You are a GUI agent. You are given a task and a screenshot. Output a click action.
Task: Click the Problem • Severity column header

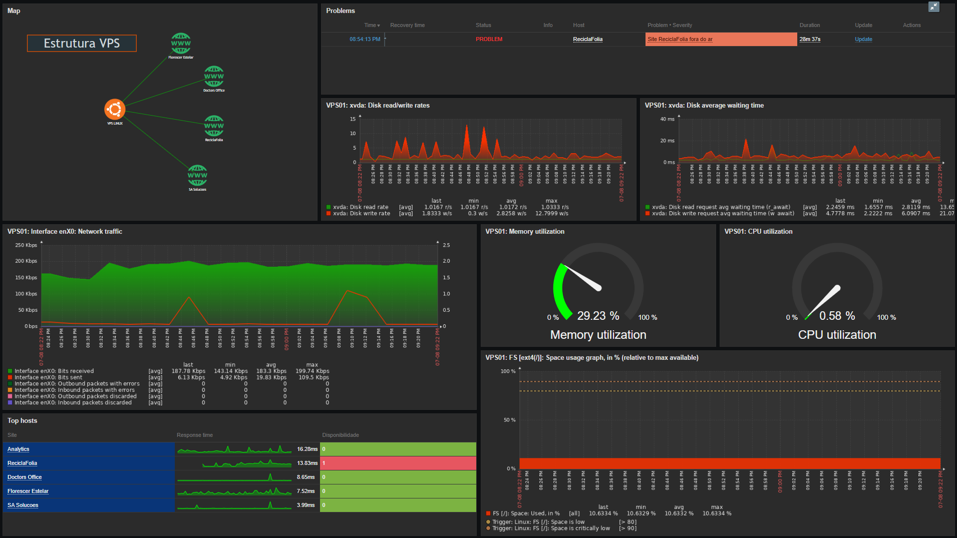point(670,25)
